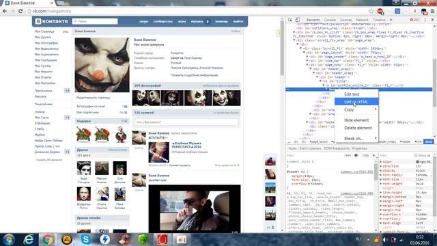Collapse the div id="page_body" node

coord(307,65)
